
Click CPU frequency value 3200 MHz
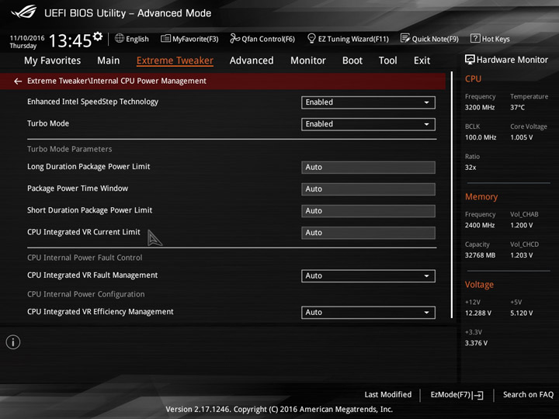click(x=480, y=107)
